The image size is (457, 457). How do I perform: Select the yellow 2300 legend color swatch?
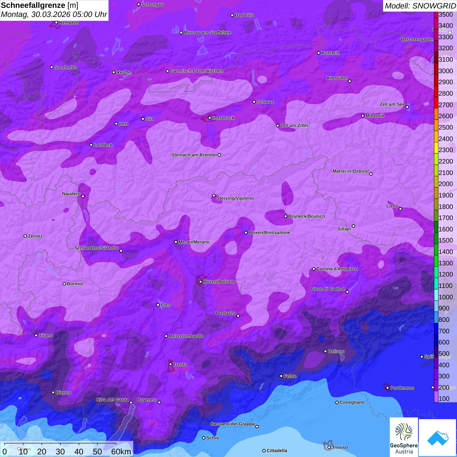pos(436,148)
